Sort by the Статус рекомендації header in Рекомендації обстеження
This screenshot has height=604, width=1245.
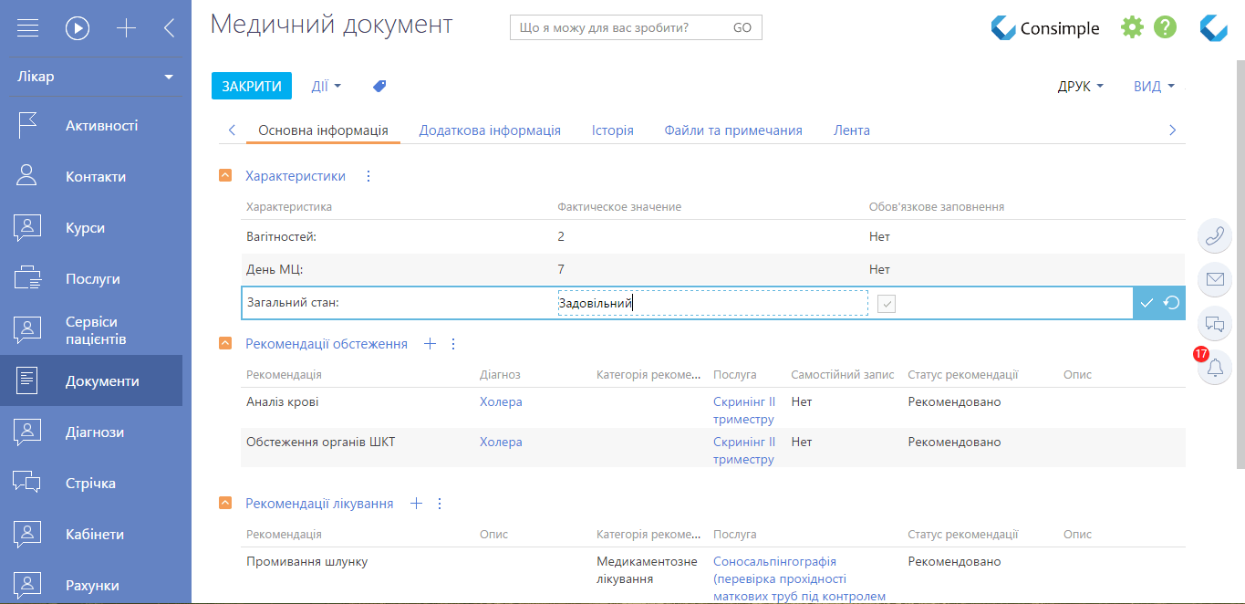click(x=963, y=375)
